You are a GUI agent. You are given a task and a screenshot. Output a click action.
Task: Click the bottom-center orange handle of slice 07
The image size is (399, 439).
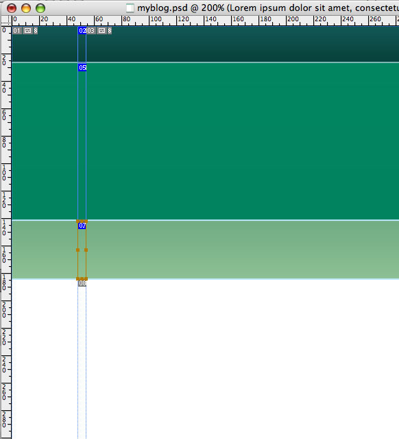click(82, 279)
